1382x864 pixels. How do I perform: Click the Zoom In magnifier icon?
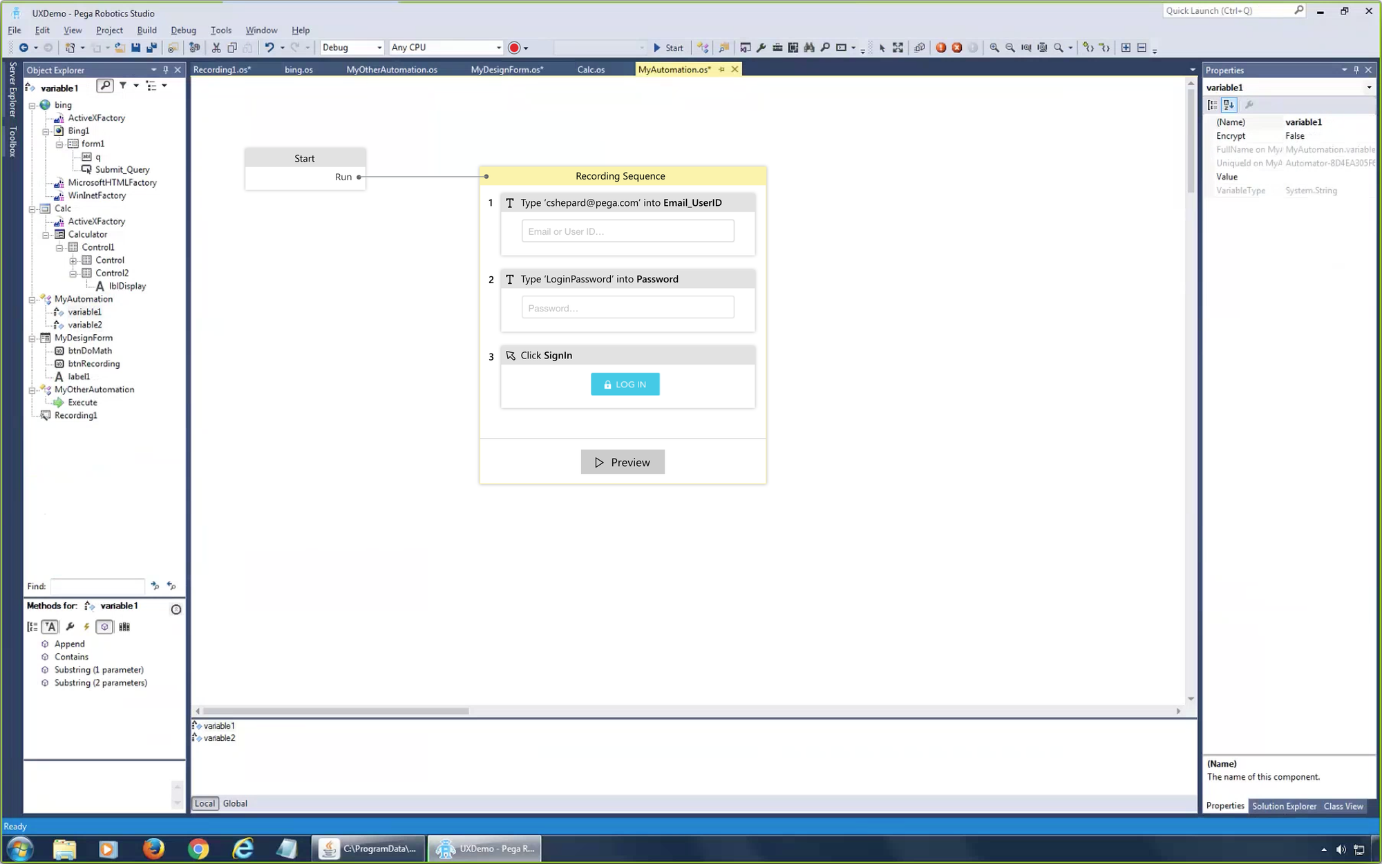pos(994,48)
